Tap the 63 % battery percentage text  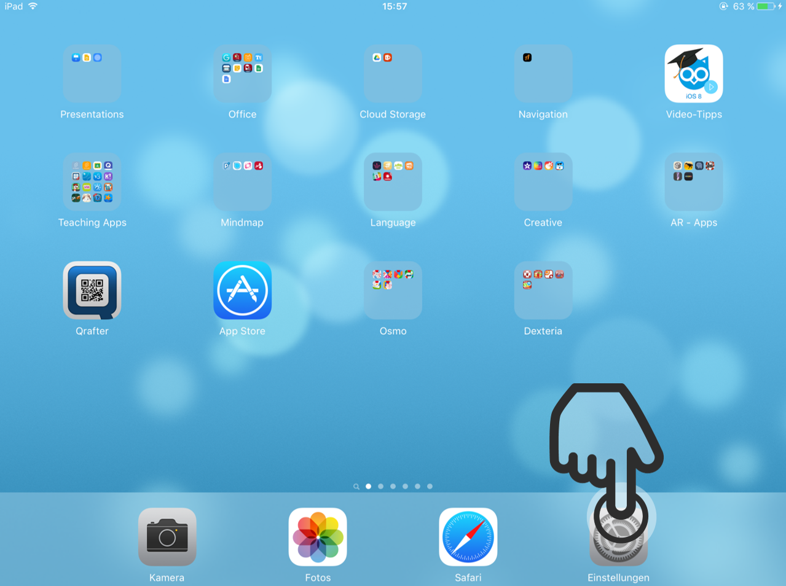click(744, 6)
